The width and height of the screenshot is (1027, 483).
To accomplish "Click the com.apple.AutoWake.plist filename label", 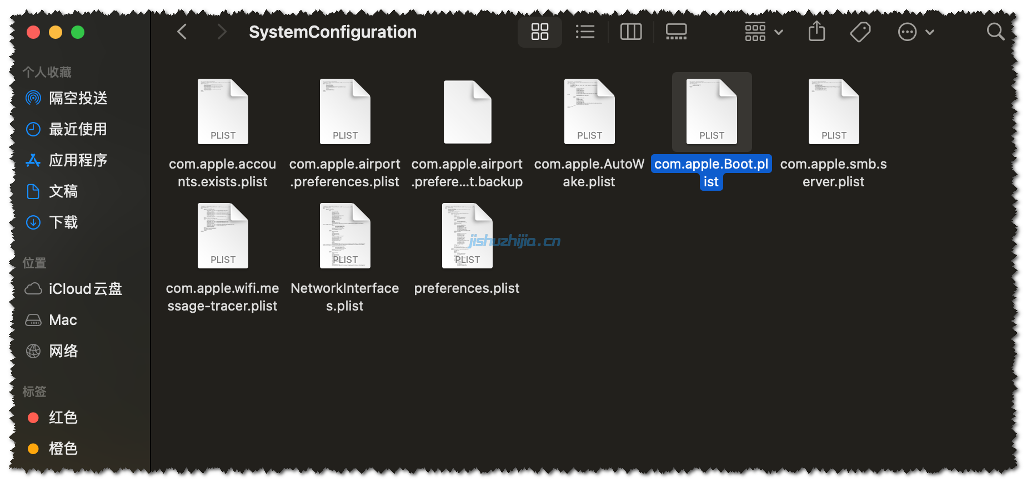I will point(589,173).
